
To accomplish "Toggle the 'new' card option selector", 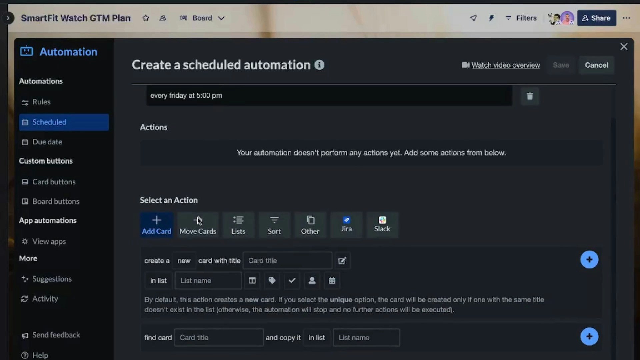I will pos(184,261).
